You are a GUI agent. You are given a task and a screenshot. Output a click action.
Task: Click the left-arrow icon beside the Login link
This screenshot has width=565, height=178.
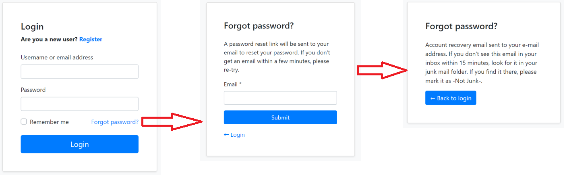pyautogui.click(x=226, y=135)
